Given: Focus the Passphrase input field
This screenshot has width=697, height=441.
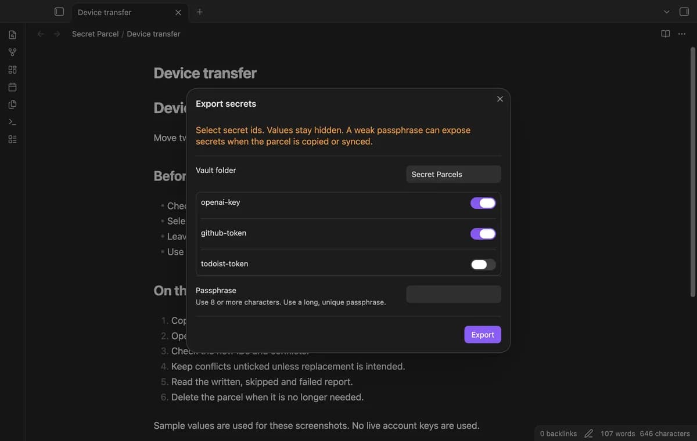Looking at the screenshot, I should coord(454,294).
